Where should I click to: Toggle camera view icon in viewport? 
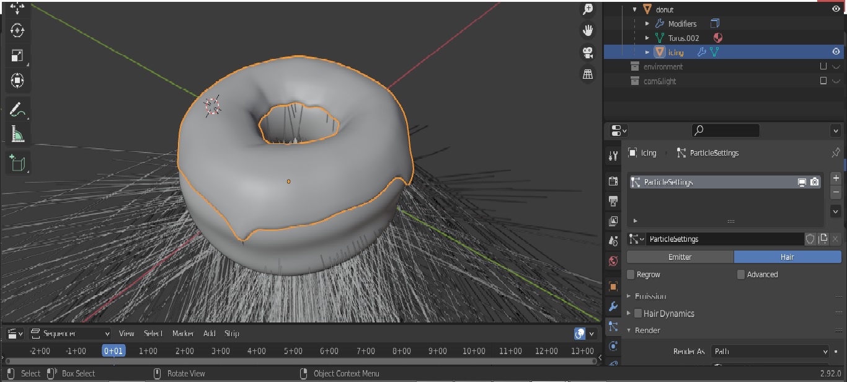point(587,52)
